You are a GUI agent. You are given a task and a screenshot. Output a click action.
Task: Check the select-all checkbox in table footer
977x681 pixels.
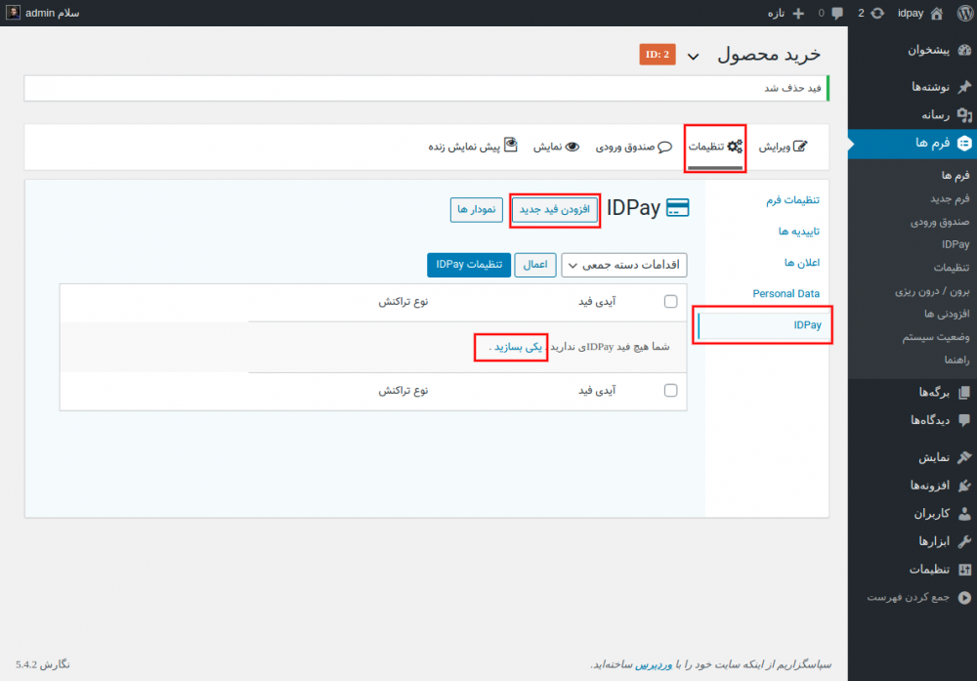click(670, 390)
